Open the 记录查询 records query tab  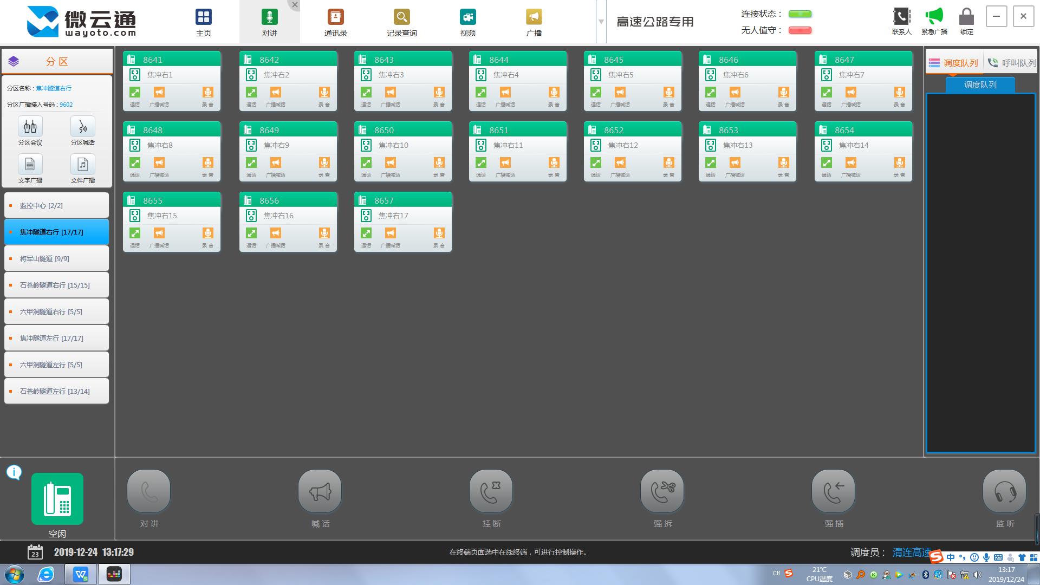coord(401,22)
